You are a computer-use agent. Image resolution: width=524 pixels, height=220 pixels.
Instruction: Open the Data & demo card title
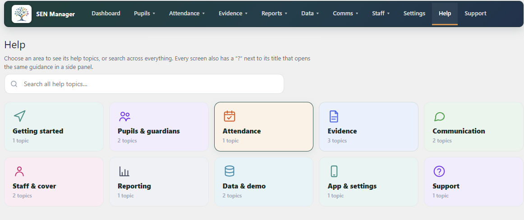(x=244, y=186)
